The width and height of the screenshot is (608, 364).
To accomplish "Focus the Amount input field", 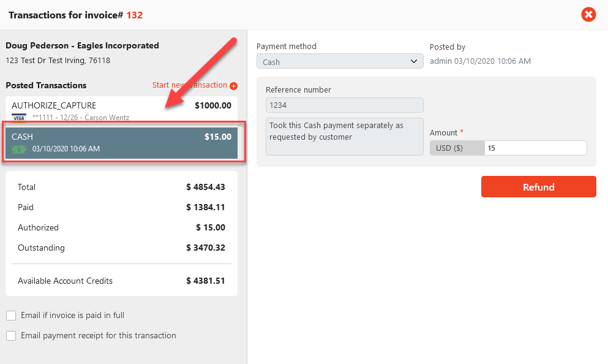I will coord(535,148).
